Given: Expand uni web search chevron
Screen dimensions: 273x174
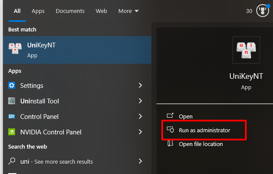Looking at the screenshot, I should (x=140, y=161).
